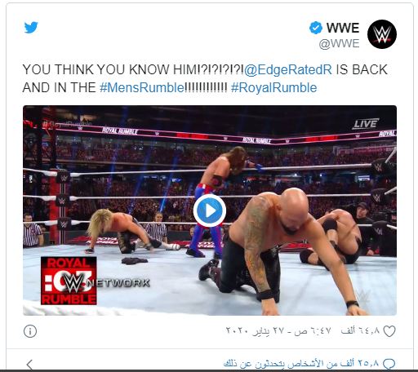The width and height of the screenshot is (418, 372).
Task: Open the tweet info icon
Action: click(30, 331)
